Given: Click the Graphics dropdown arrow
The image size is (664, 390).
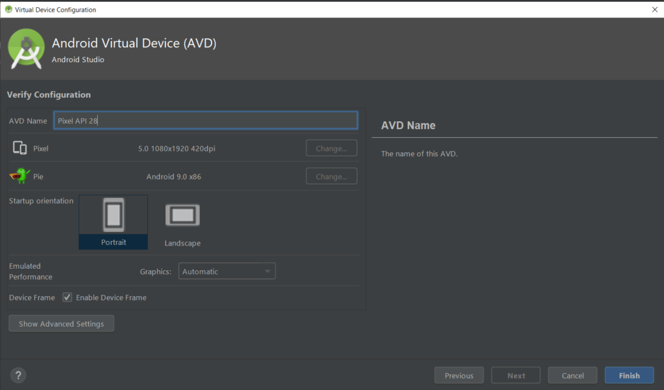Looking at the screenshot, I should pos(267,271).
